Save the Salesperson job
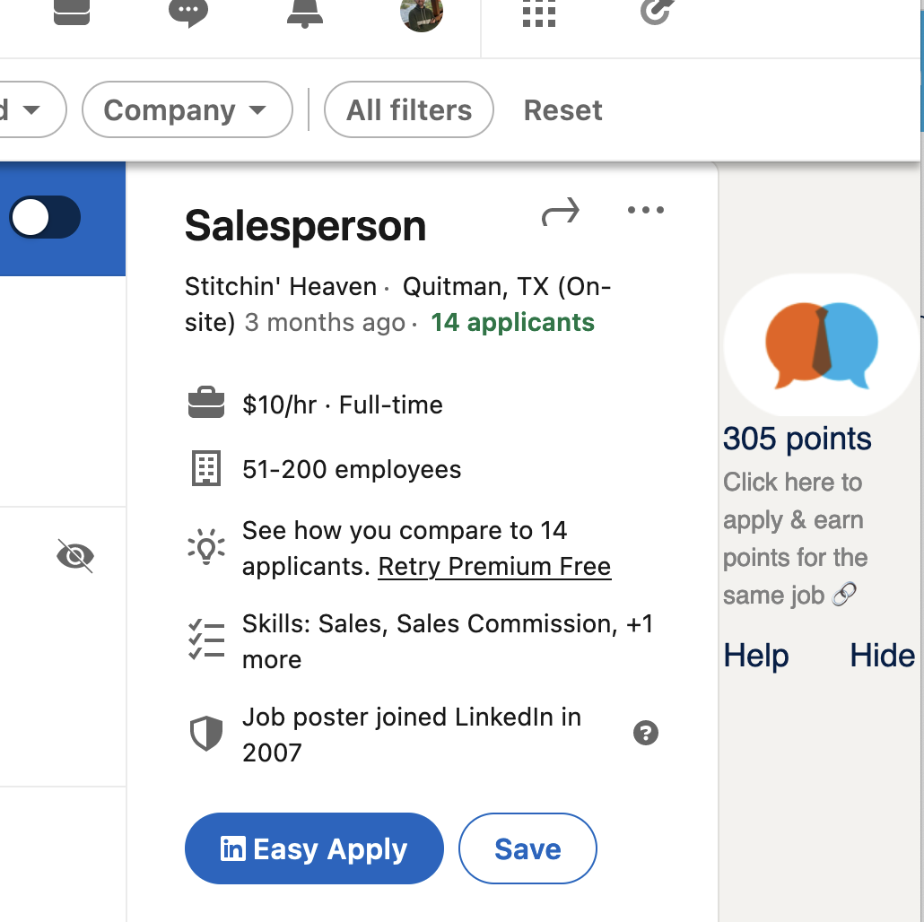The width and height of the screenshot is (924, 922). [528, 848]
